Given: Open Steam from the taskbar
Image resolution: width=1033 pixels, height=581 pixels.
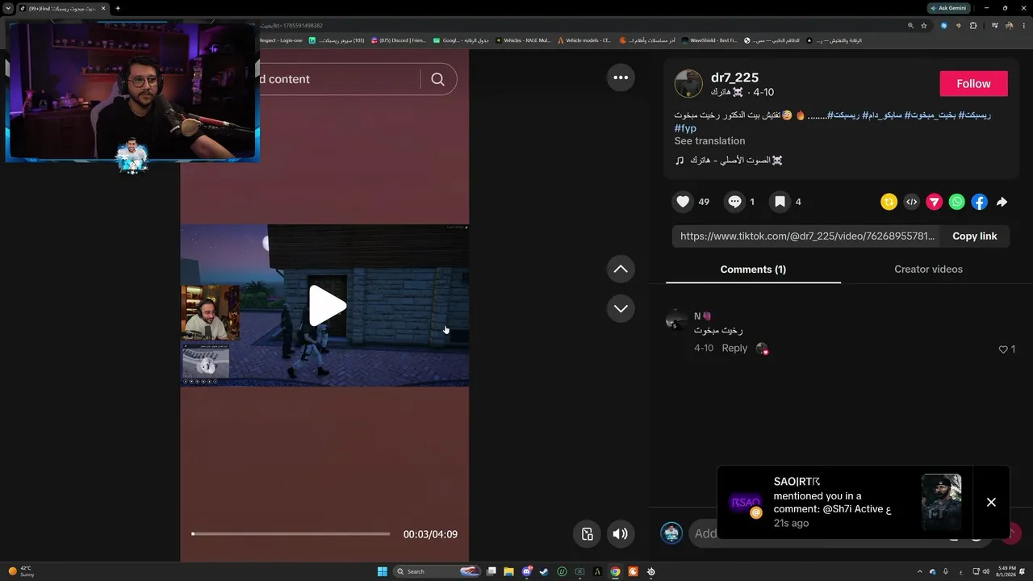Looking at the screenshot, I should point(544,571).
